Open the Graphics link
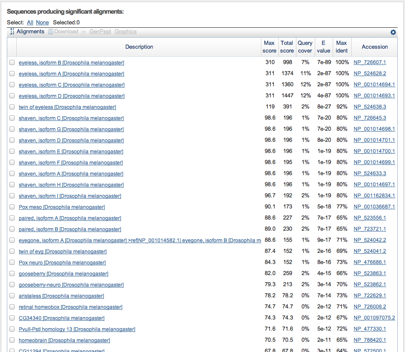The height and width of the screenshot is (352, 405). pyautogui.click(x=126, y=32)
